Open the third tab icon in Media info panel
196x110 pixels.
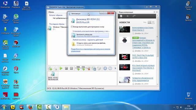[134, 16]
